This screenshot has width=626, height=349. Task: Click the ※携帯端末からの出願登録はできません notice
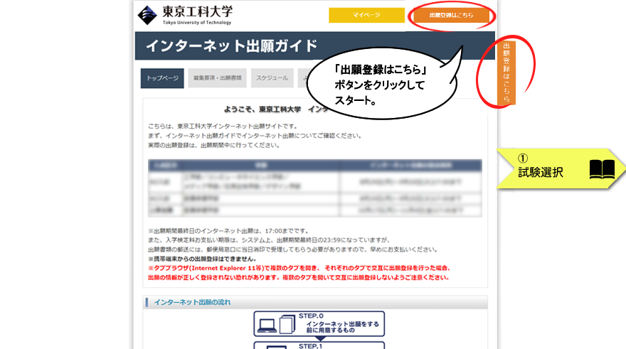(202, 259)
